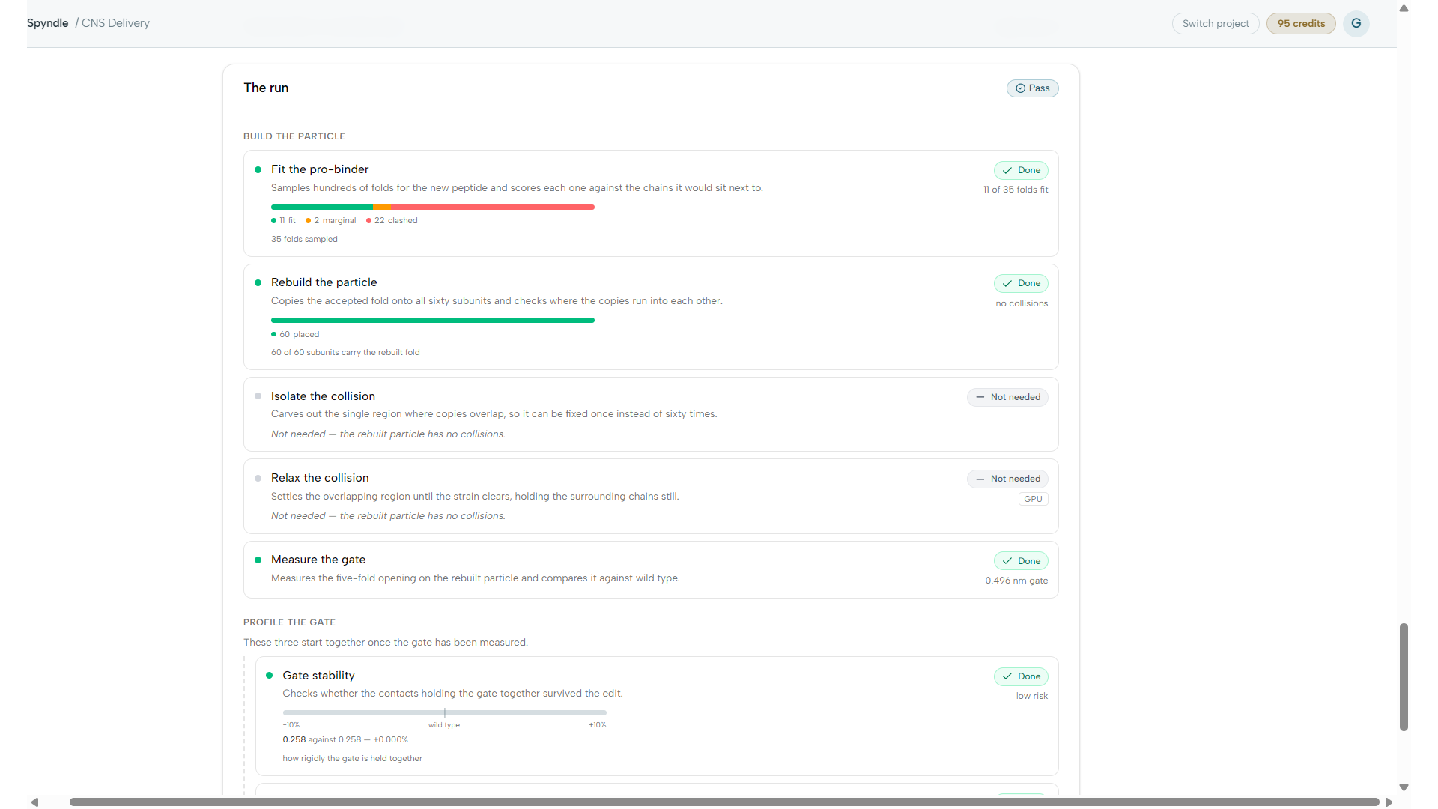Click Not needed badge on Isolate the collision
Image resolution: width=1438 pixels, height=809 pixels.
(1007, 397)
